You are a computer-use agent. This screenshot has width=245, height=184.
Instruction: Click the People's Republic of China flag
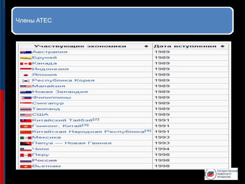[x=26, y=132]
